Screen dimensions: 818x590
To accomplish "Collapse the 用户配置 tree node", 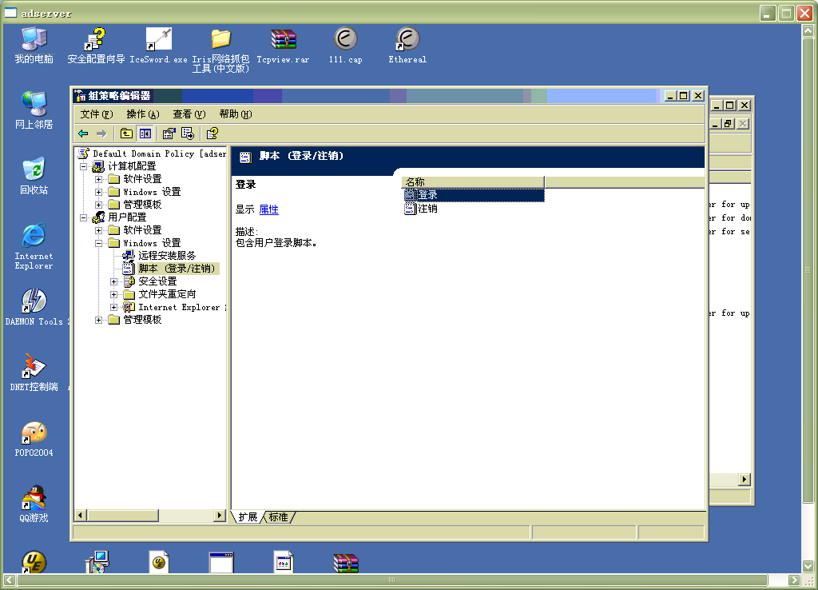I will [x=83, y=217].
